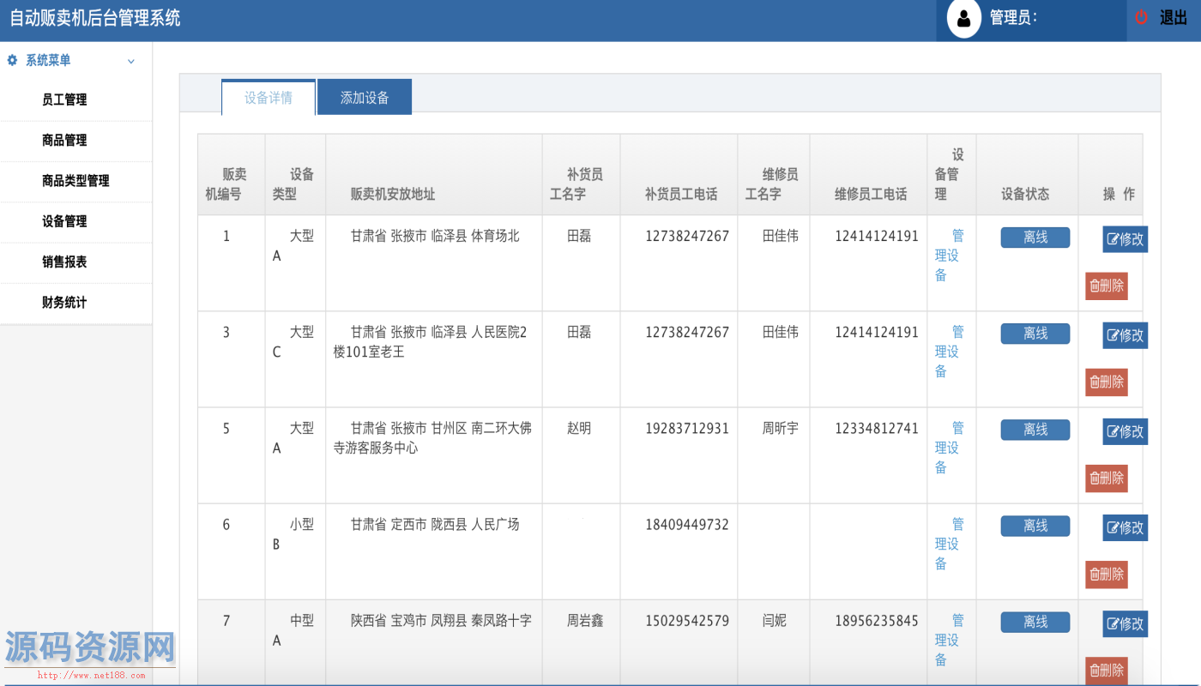Click 管理设备 link for machine 6
The width and height of the screenshot is (1201, 686).
pos(949,544)
